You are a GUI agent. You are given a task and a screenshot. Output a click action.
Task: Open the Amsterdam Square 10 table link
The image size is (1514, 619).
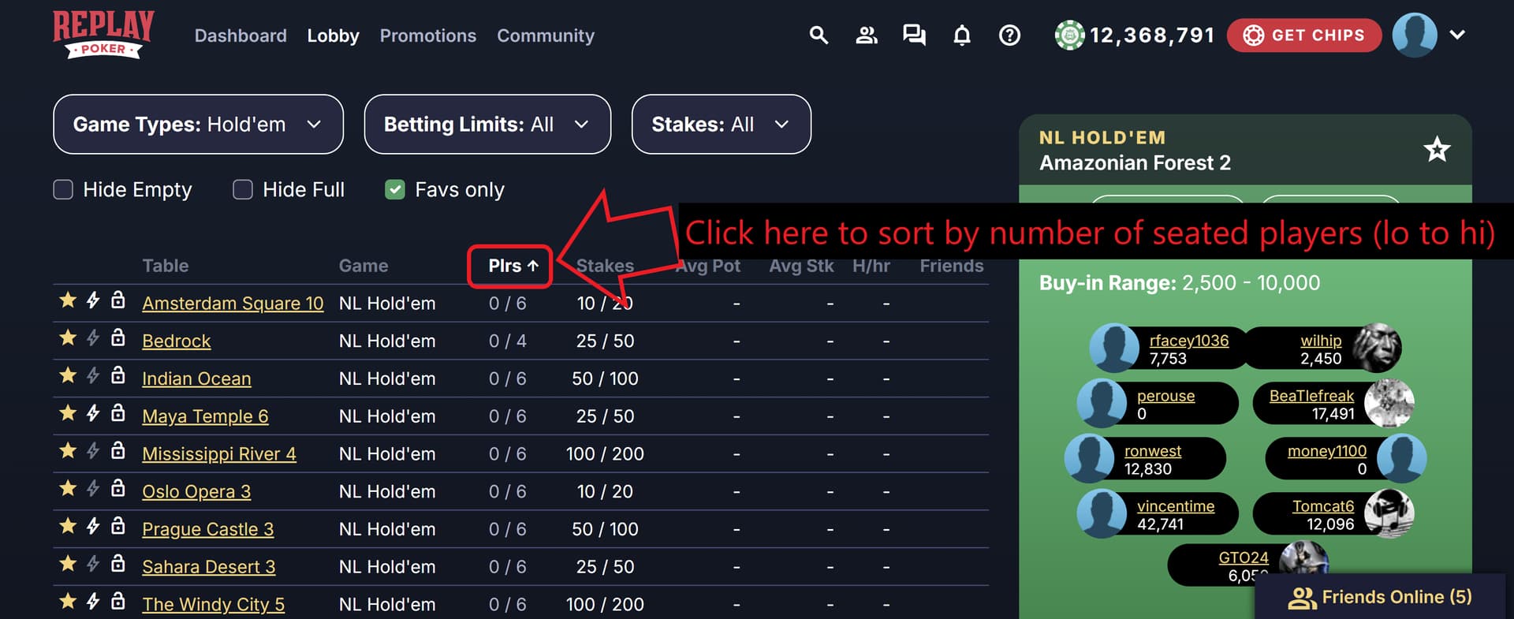[233, 304]
